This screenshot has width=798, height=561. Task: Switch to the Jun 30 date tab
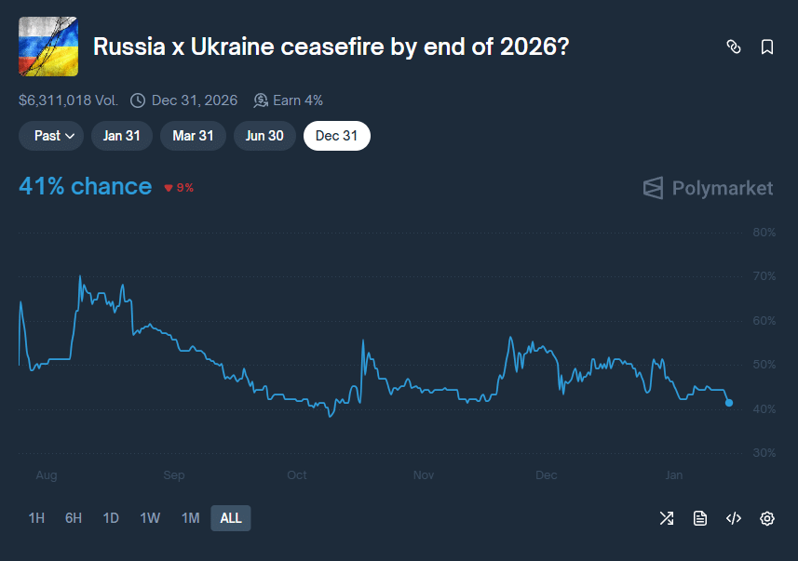pos(264,136)
